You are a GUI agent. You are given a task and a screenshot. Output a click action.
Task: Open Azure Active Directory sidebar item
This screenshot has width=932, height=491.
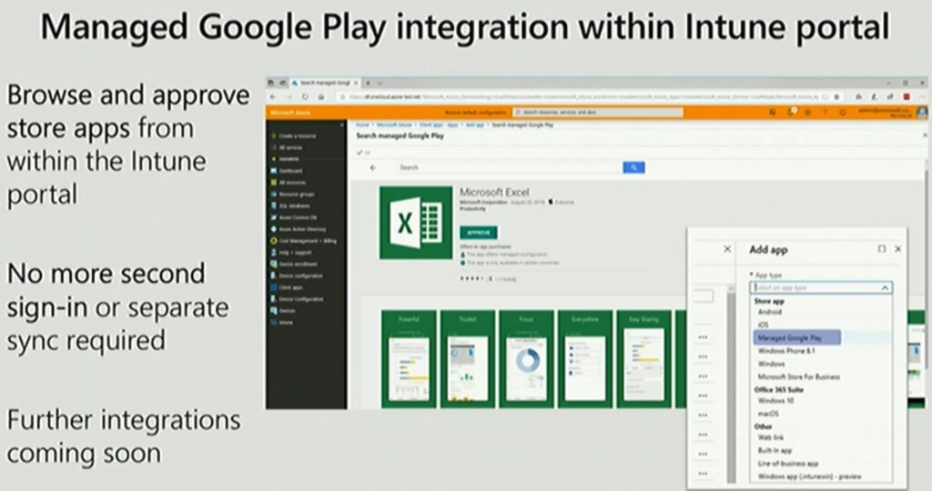pyautogui.click(x=299, y=229)
